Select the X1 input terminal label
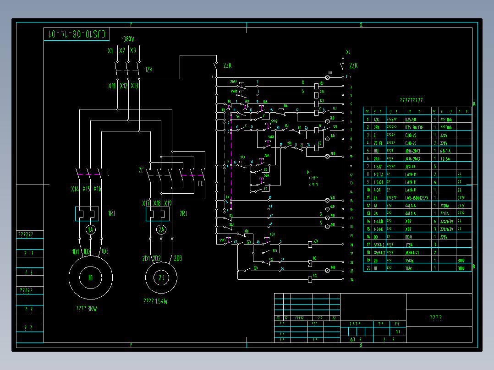The width and height of the screenshot is (494, 370). point(110,51)
